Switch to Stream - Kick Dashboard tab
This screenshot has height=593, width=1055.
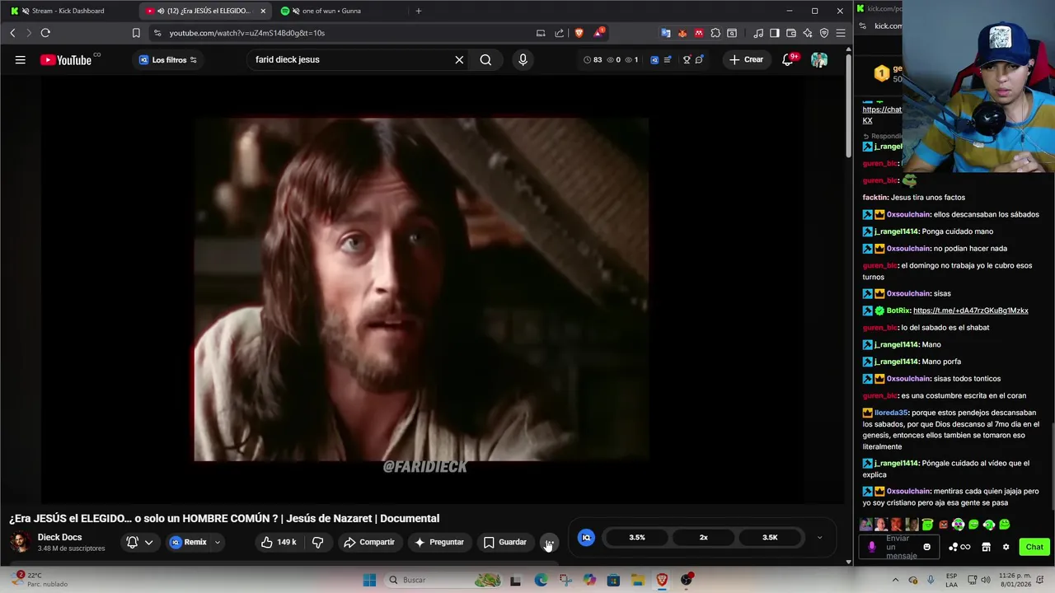[69, 11]
